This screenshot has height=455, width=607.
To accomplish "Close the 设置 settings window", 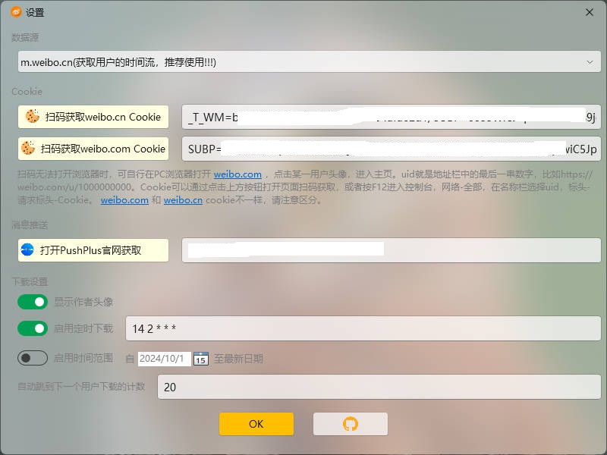I will (590, 12).
